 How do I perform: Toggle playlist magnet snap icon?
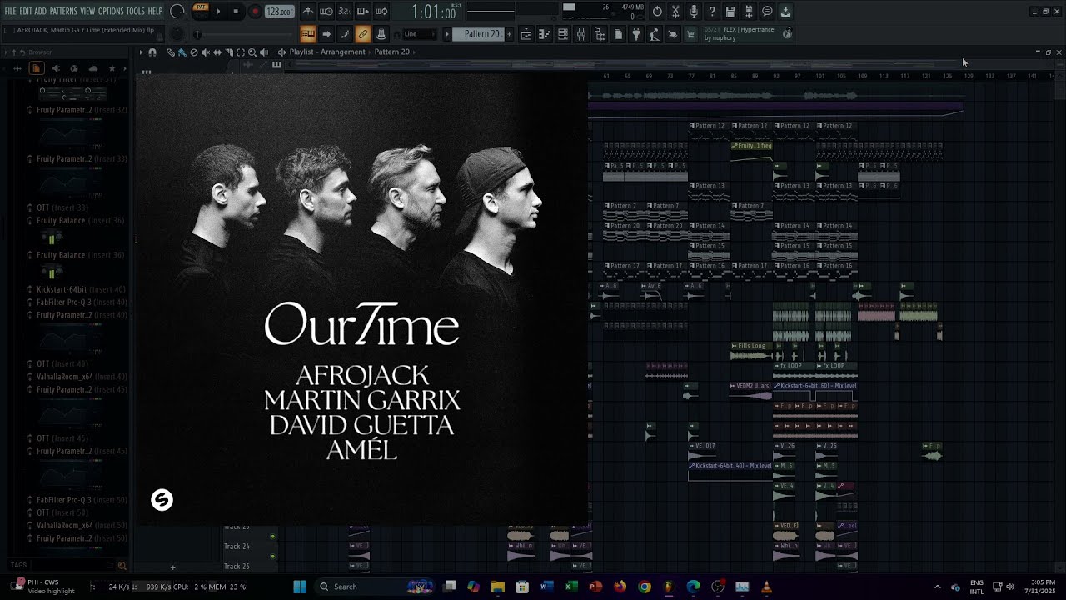[152, 52]
